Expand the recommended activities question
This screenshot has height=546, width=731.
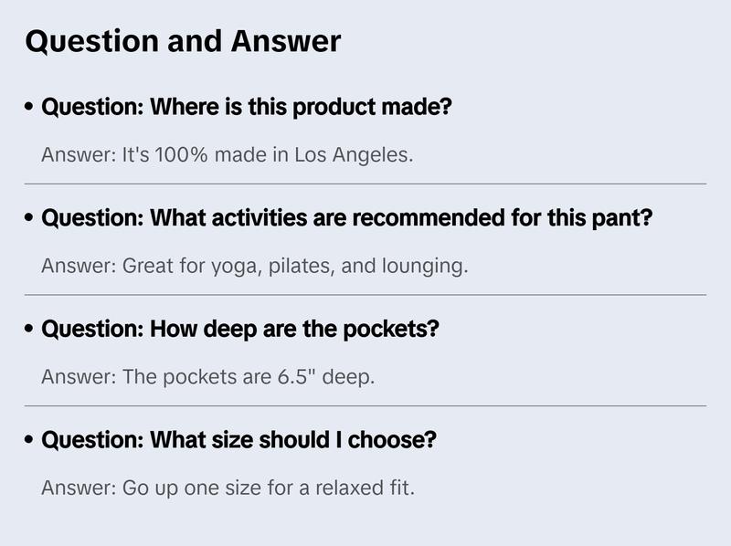click(347, 219)
